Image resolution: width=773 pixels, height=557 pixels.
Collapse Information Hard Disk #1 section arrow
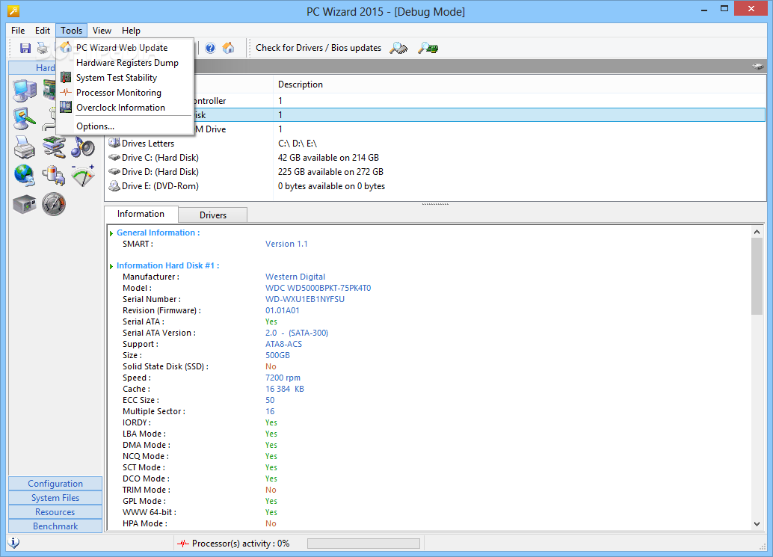[111, 266]
